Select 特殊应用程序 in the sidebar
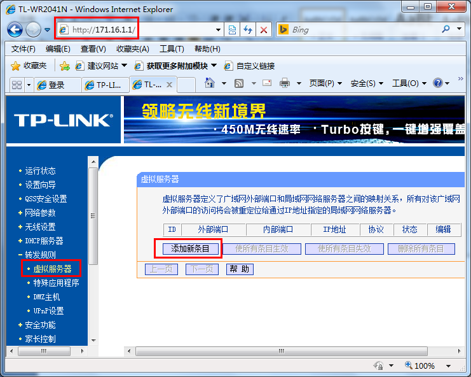 [56, 283]
